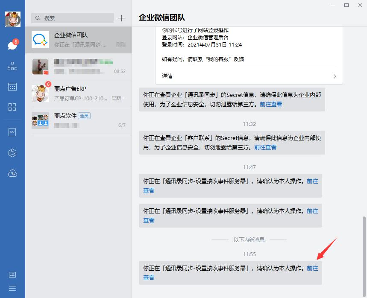Open the Docs icon in the sidebar
The height and width of the screenshot is (298, 367).
point(12,132)
